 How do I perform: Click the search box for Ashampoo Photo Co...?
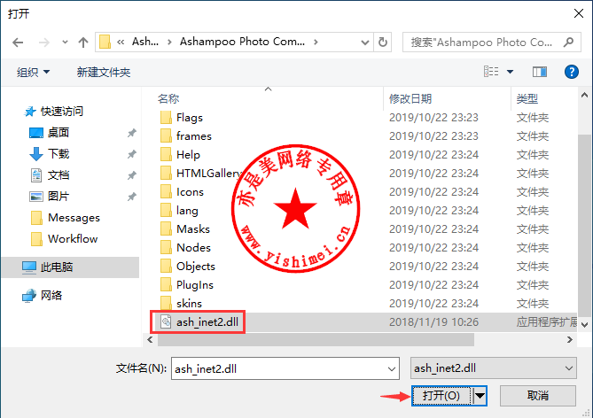point(481,42)
